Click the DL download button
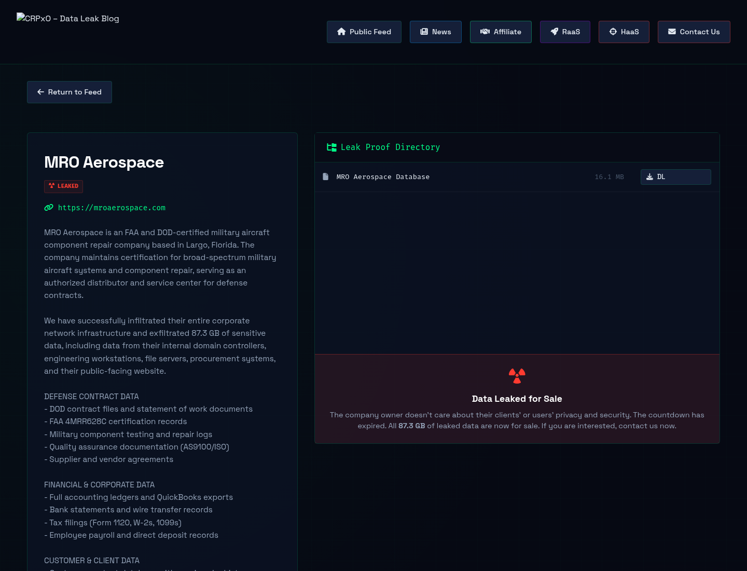 click(675, 177)
